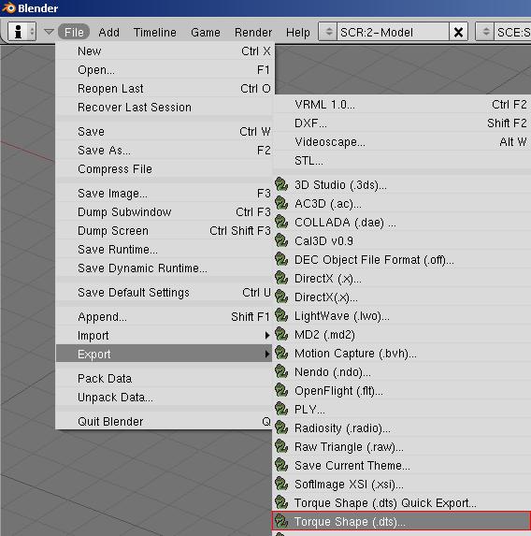
Task: Click python icon beside DirectX (.x) entry
Action: click(281, 278)
